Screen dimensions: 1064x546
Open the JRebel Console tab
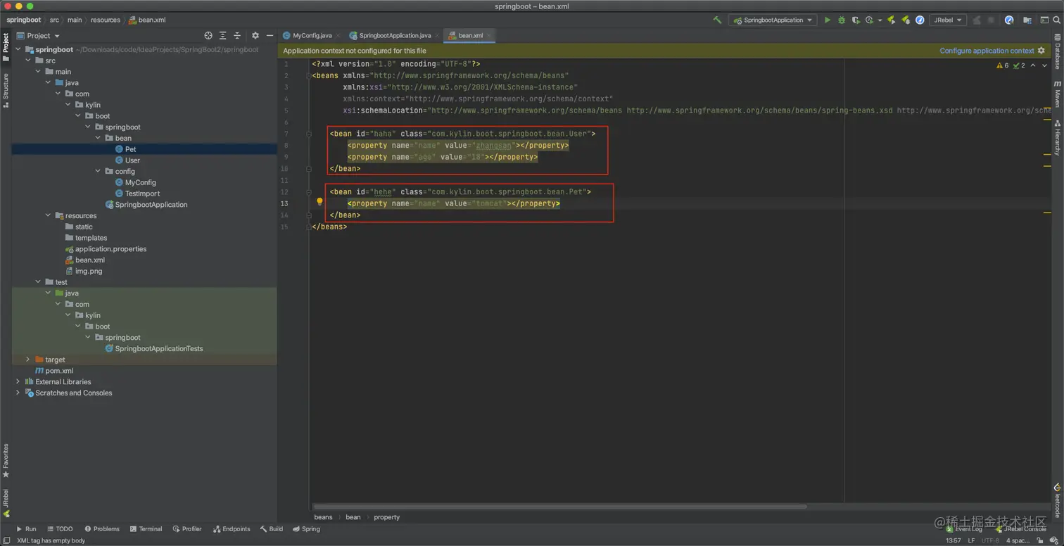click(x=1020, y=529)
